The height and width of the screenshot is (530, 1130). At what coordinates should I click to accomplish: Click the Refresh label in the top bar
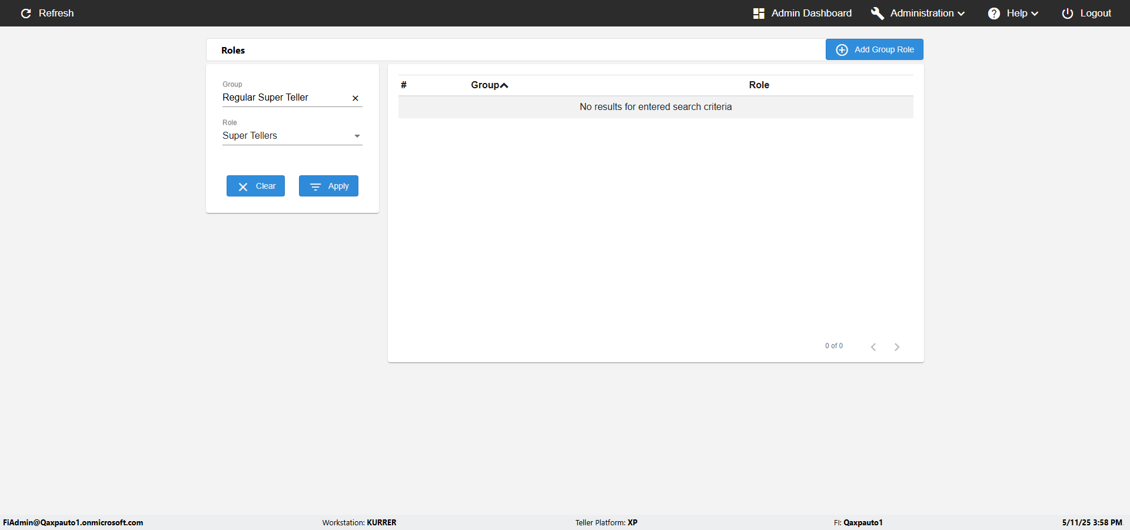[56, 13]
